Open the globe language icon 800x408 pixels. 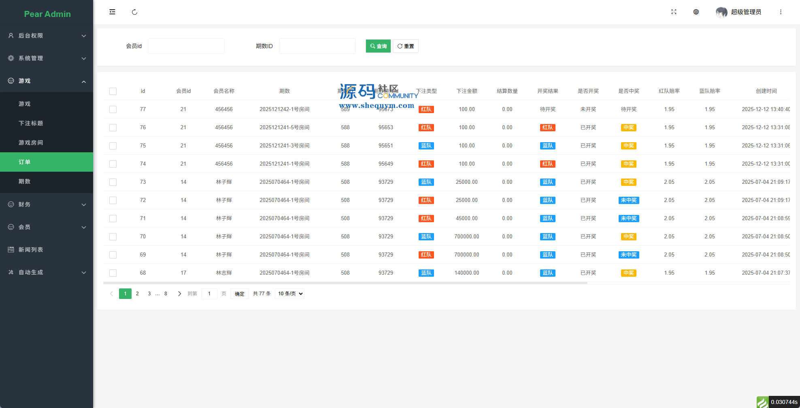point(696,12)
